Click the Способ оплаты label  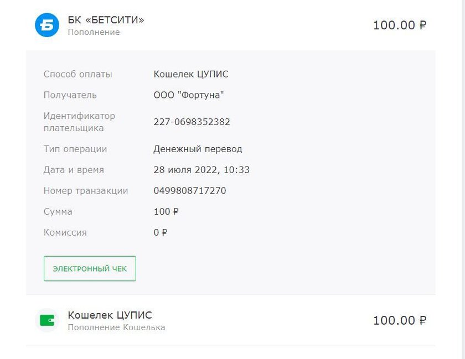(77, 74)
